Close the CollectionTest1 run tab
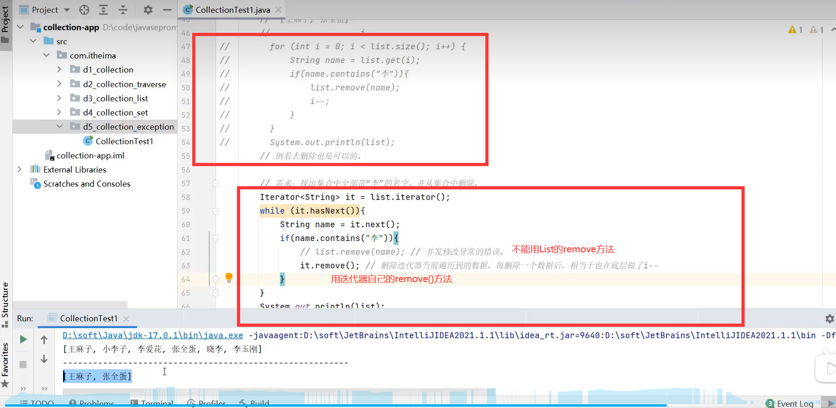836x408 pixels. tap(126, 319)
